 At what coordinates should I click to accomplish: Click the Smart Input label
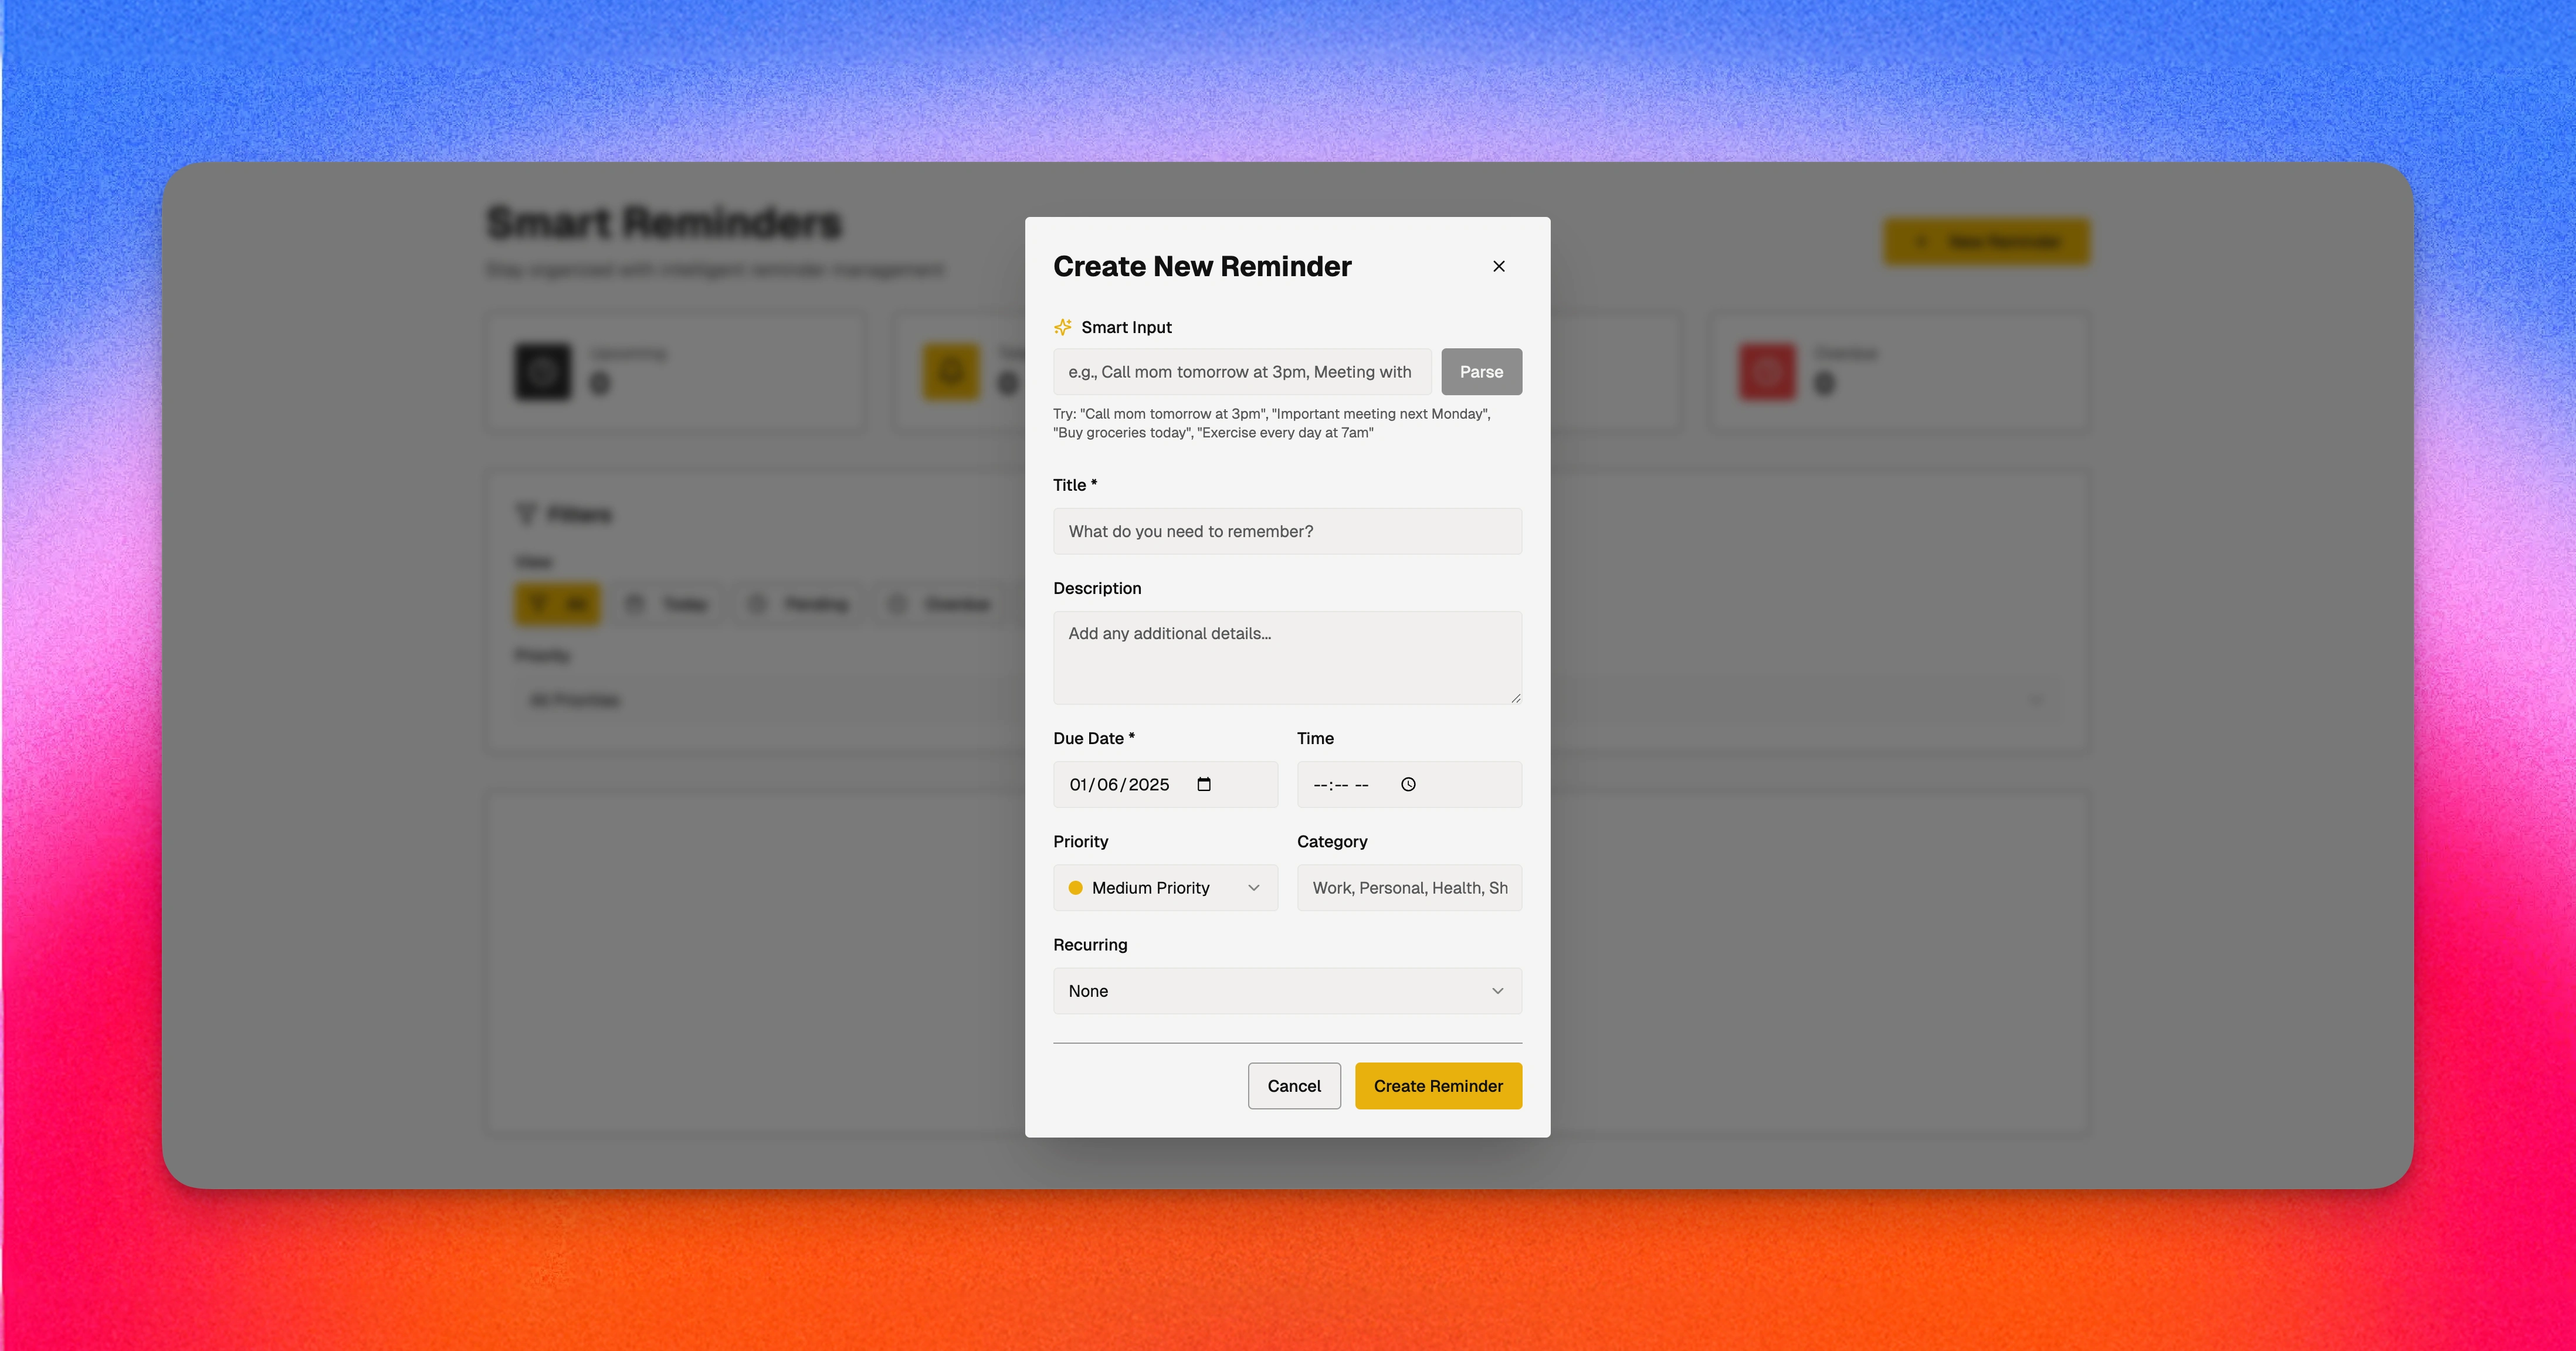[x=1126, y=327]
